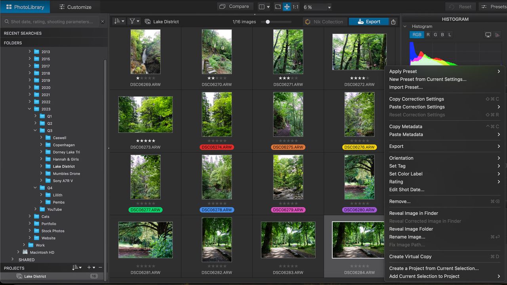
Task: Open the Mumbles Drone folder
Action: 67,173
